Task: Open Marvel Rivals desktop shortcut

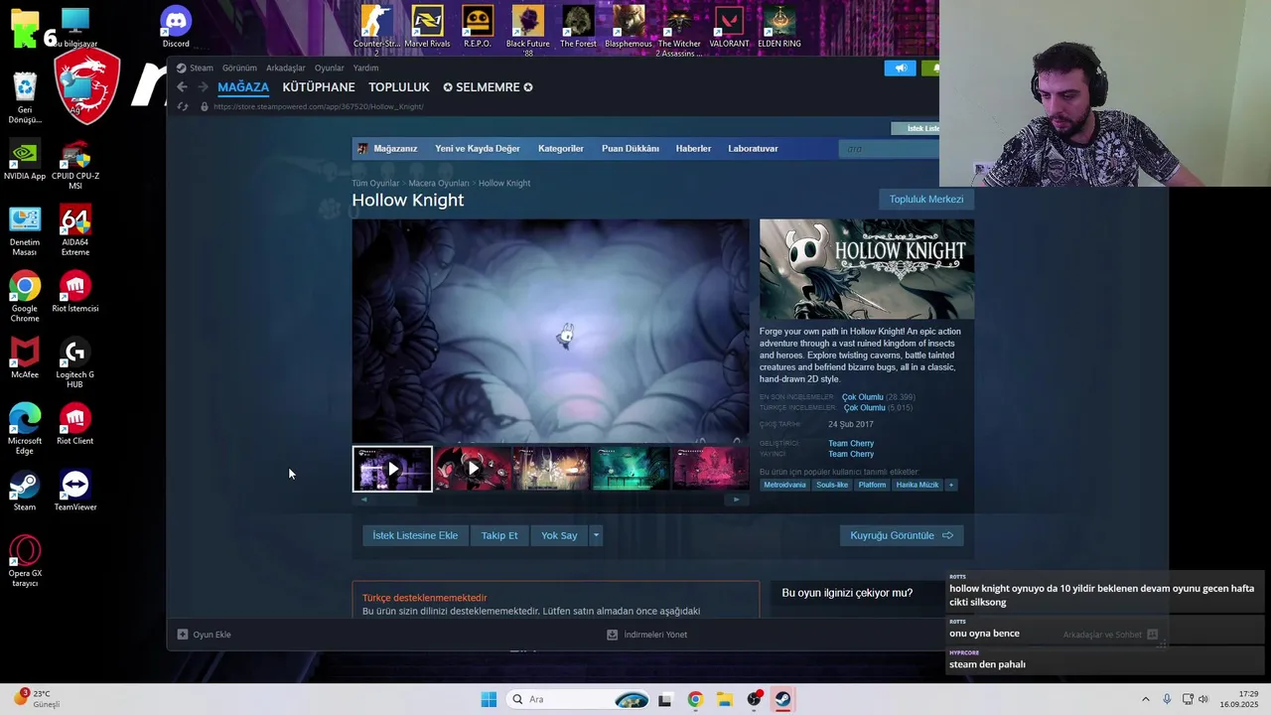Action: click(x=427, y=27)
